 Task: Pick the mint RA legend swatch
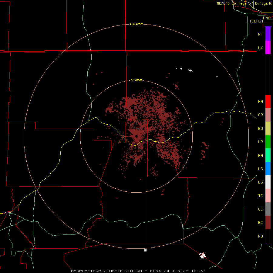click(268, 155)
